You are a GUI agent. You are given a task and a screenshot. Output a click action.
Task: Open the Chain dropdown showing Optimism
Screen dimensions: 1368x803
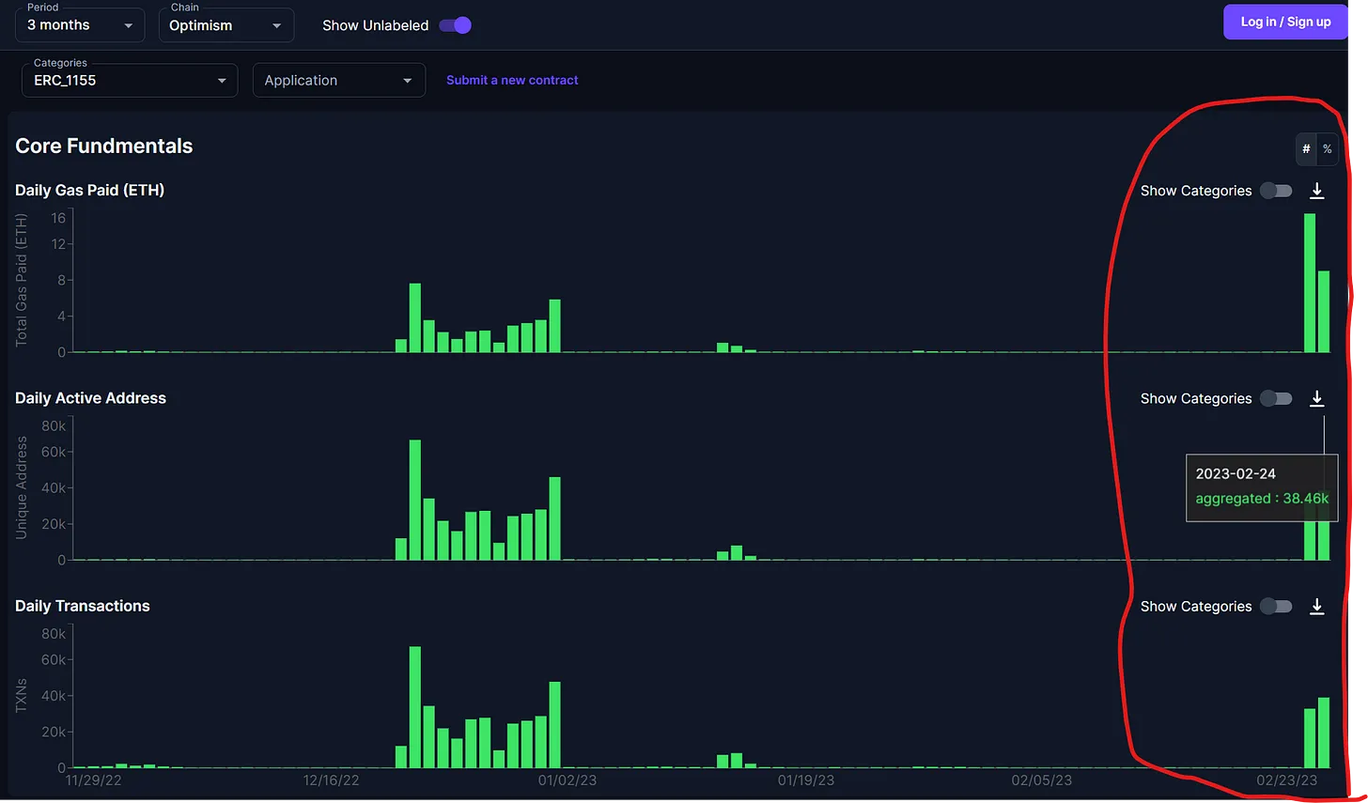[x=225, y=25]
